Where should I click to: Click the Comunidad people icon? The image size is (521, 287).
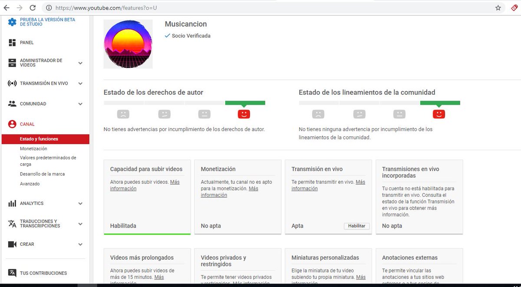point(12,104)
